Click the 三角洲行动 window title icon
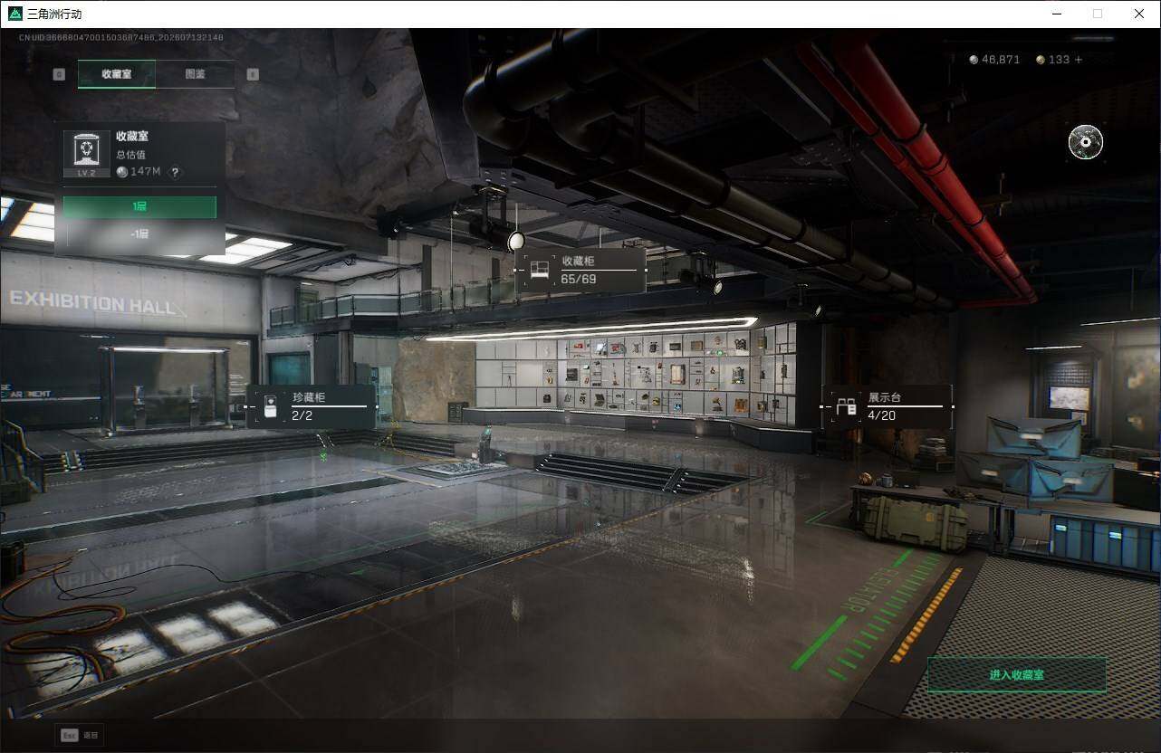This screenshot has width=1161, height=753. pos(16,14)
